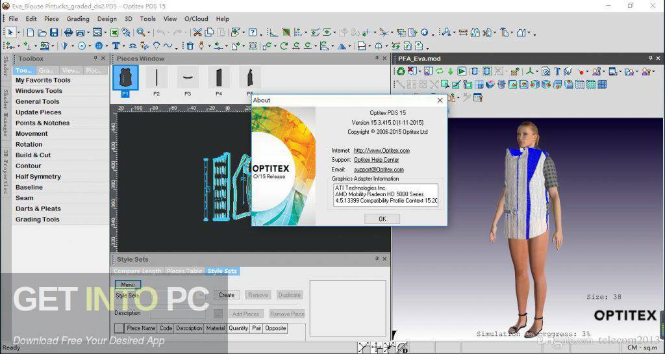Toggle the Style Sets panel pin

point(377,259)
